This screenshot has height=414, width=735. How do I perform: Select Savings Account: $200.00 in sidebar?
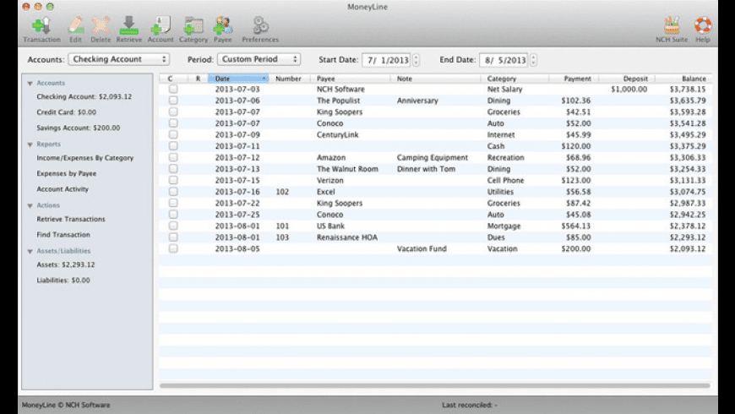(x=79, y=128)
